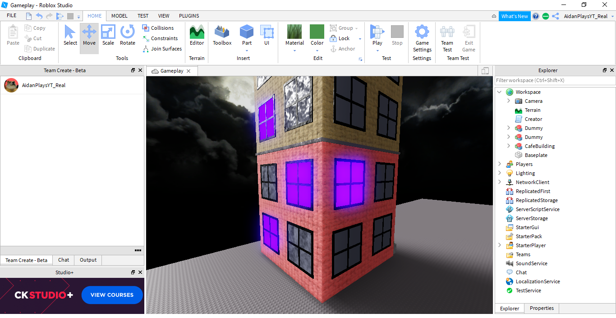Cut the selected object
Viewport: 616px width, 318px height.
(x=33, y=38)
